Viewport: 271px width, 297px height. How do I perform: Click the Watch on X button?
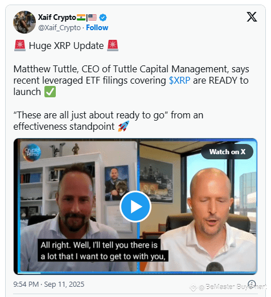coord(227,152)
